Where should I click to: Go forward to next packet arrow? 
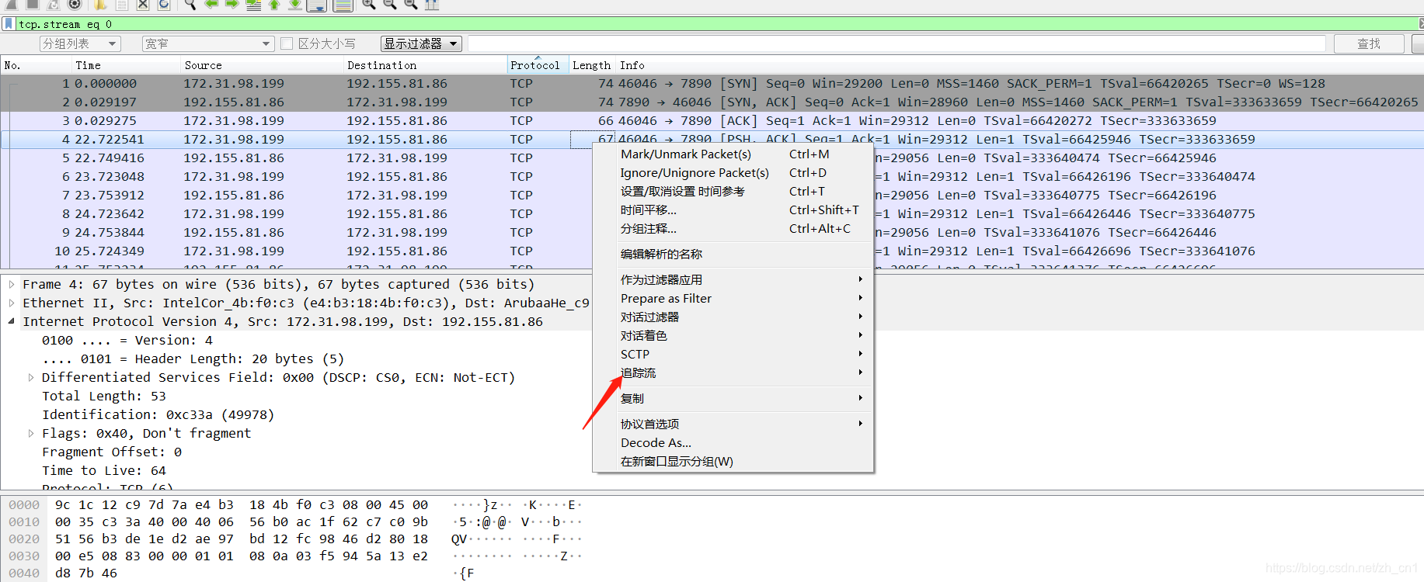[232, 4]
